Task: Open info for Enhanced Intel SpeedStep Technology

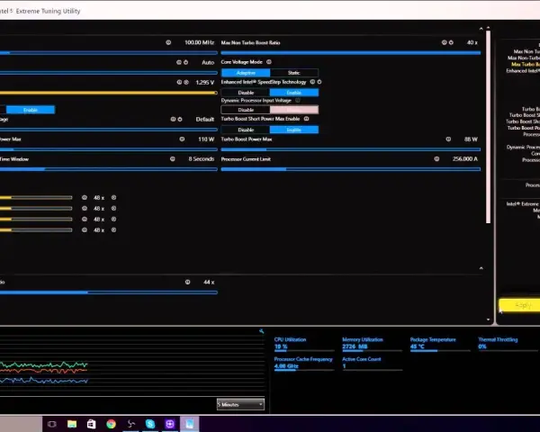Action: coord(312,82)
